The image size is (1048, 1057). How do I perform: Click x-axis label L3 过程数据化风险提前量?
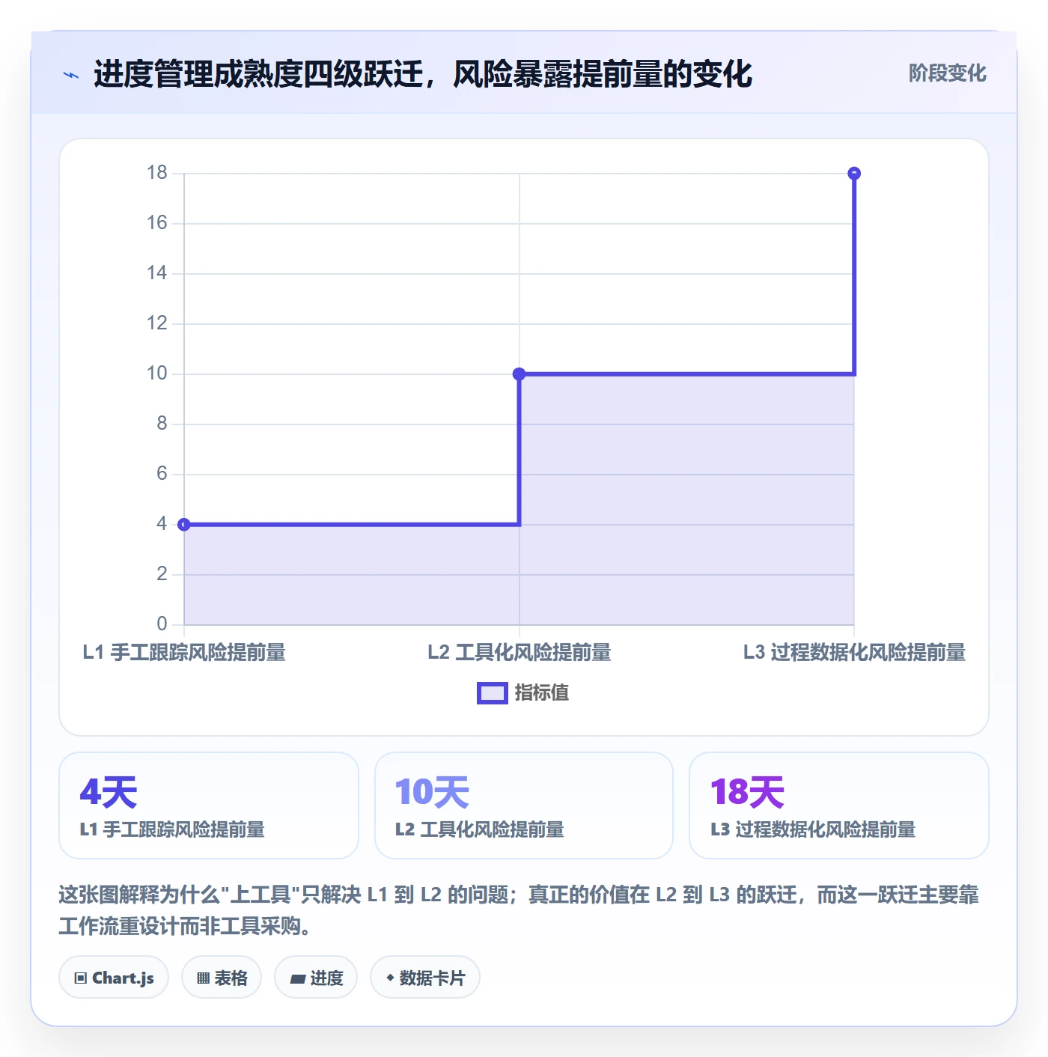854,653
